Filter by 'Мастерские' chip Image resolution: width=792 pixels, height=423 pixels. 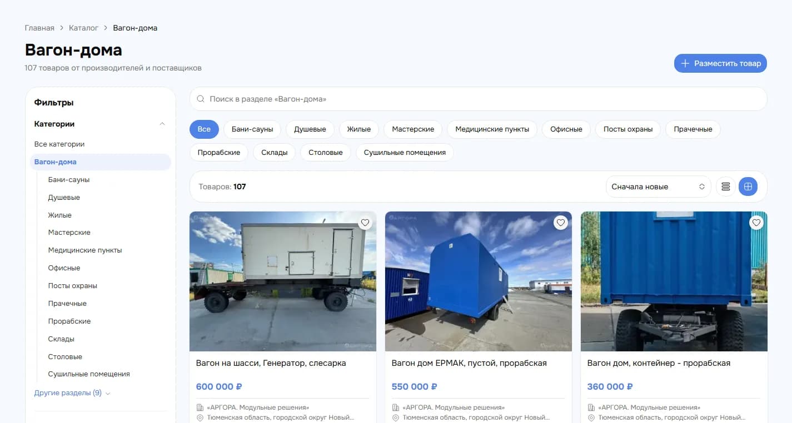coord(413,129)
